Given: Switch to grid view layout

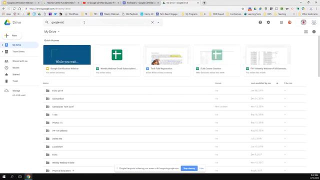Looking at the screenshot, I should [x=306, y=31].
